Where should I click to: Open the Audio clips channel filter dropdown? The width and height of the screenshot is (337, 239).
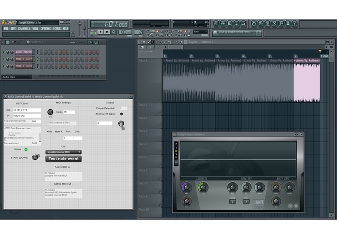point(17,77)
